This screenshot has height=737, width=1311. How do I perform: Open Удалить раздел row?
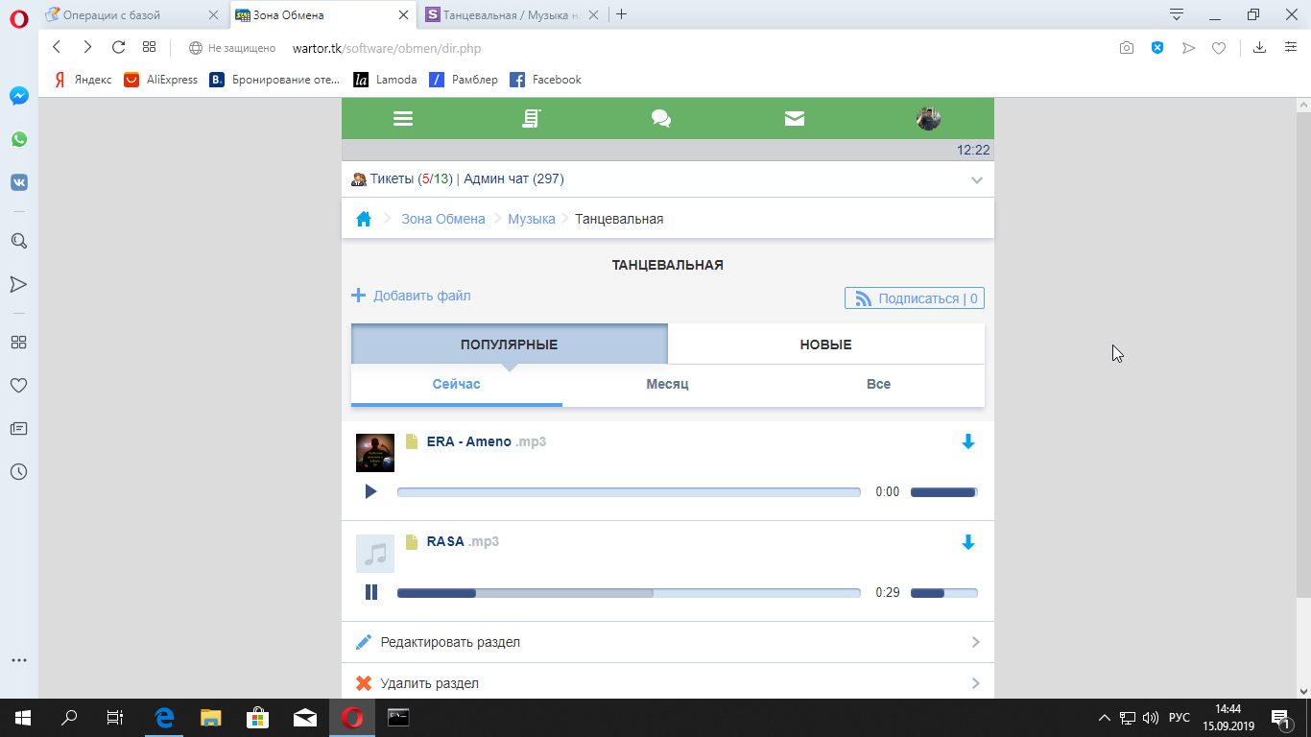coord(667,683)
